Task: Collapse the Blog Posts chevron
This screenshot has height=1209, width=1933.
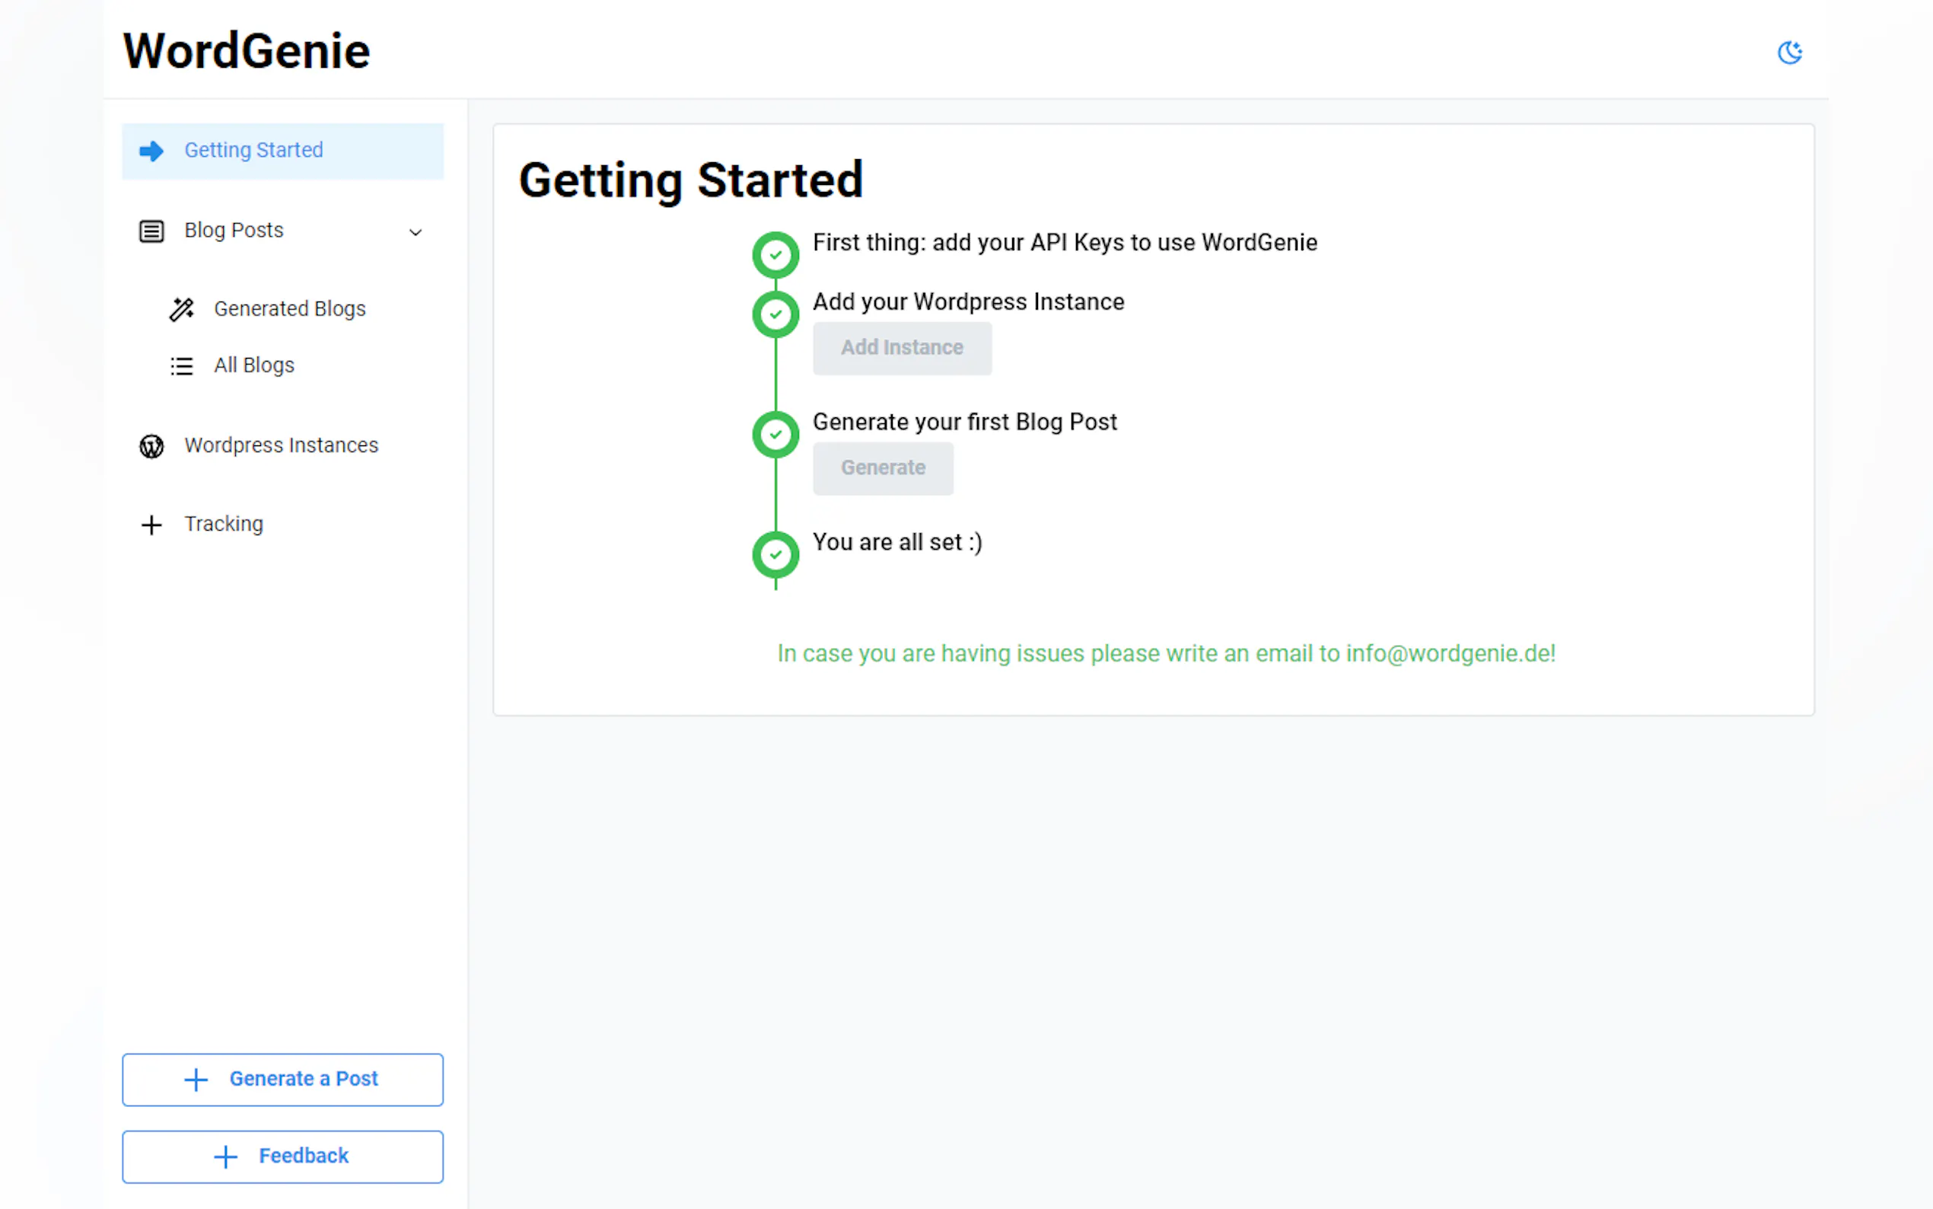Action: click(x=416, y=233)
